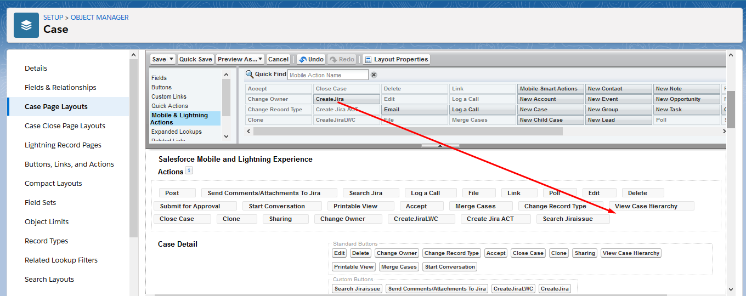The image size is (746, 296).
Task: Click the Save button
Action: [x=159, y=59]
